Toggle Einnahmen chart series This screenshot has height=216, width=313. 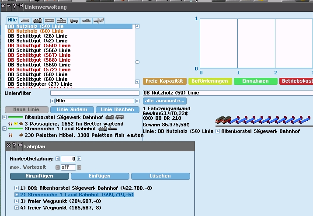256,81
